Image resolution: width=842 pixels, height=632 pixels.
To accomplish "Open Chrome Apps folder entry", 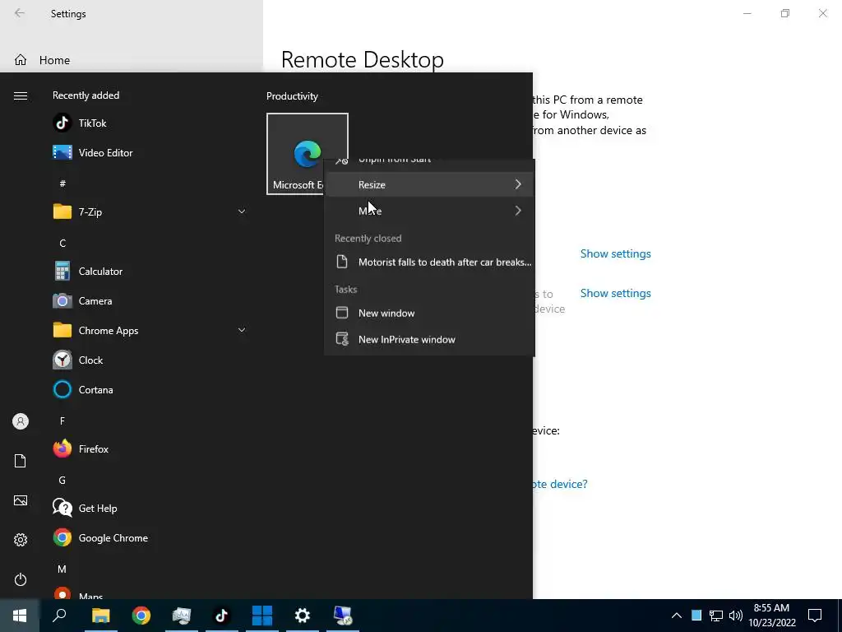I will coord(149,331).
